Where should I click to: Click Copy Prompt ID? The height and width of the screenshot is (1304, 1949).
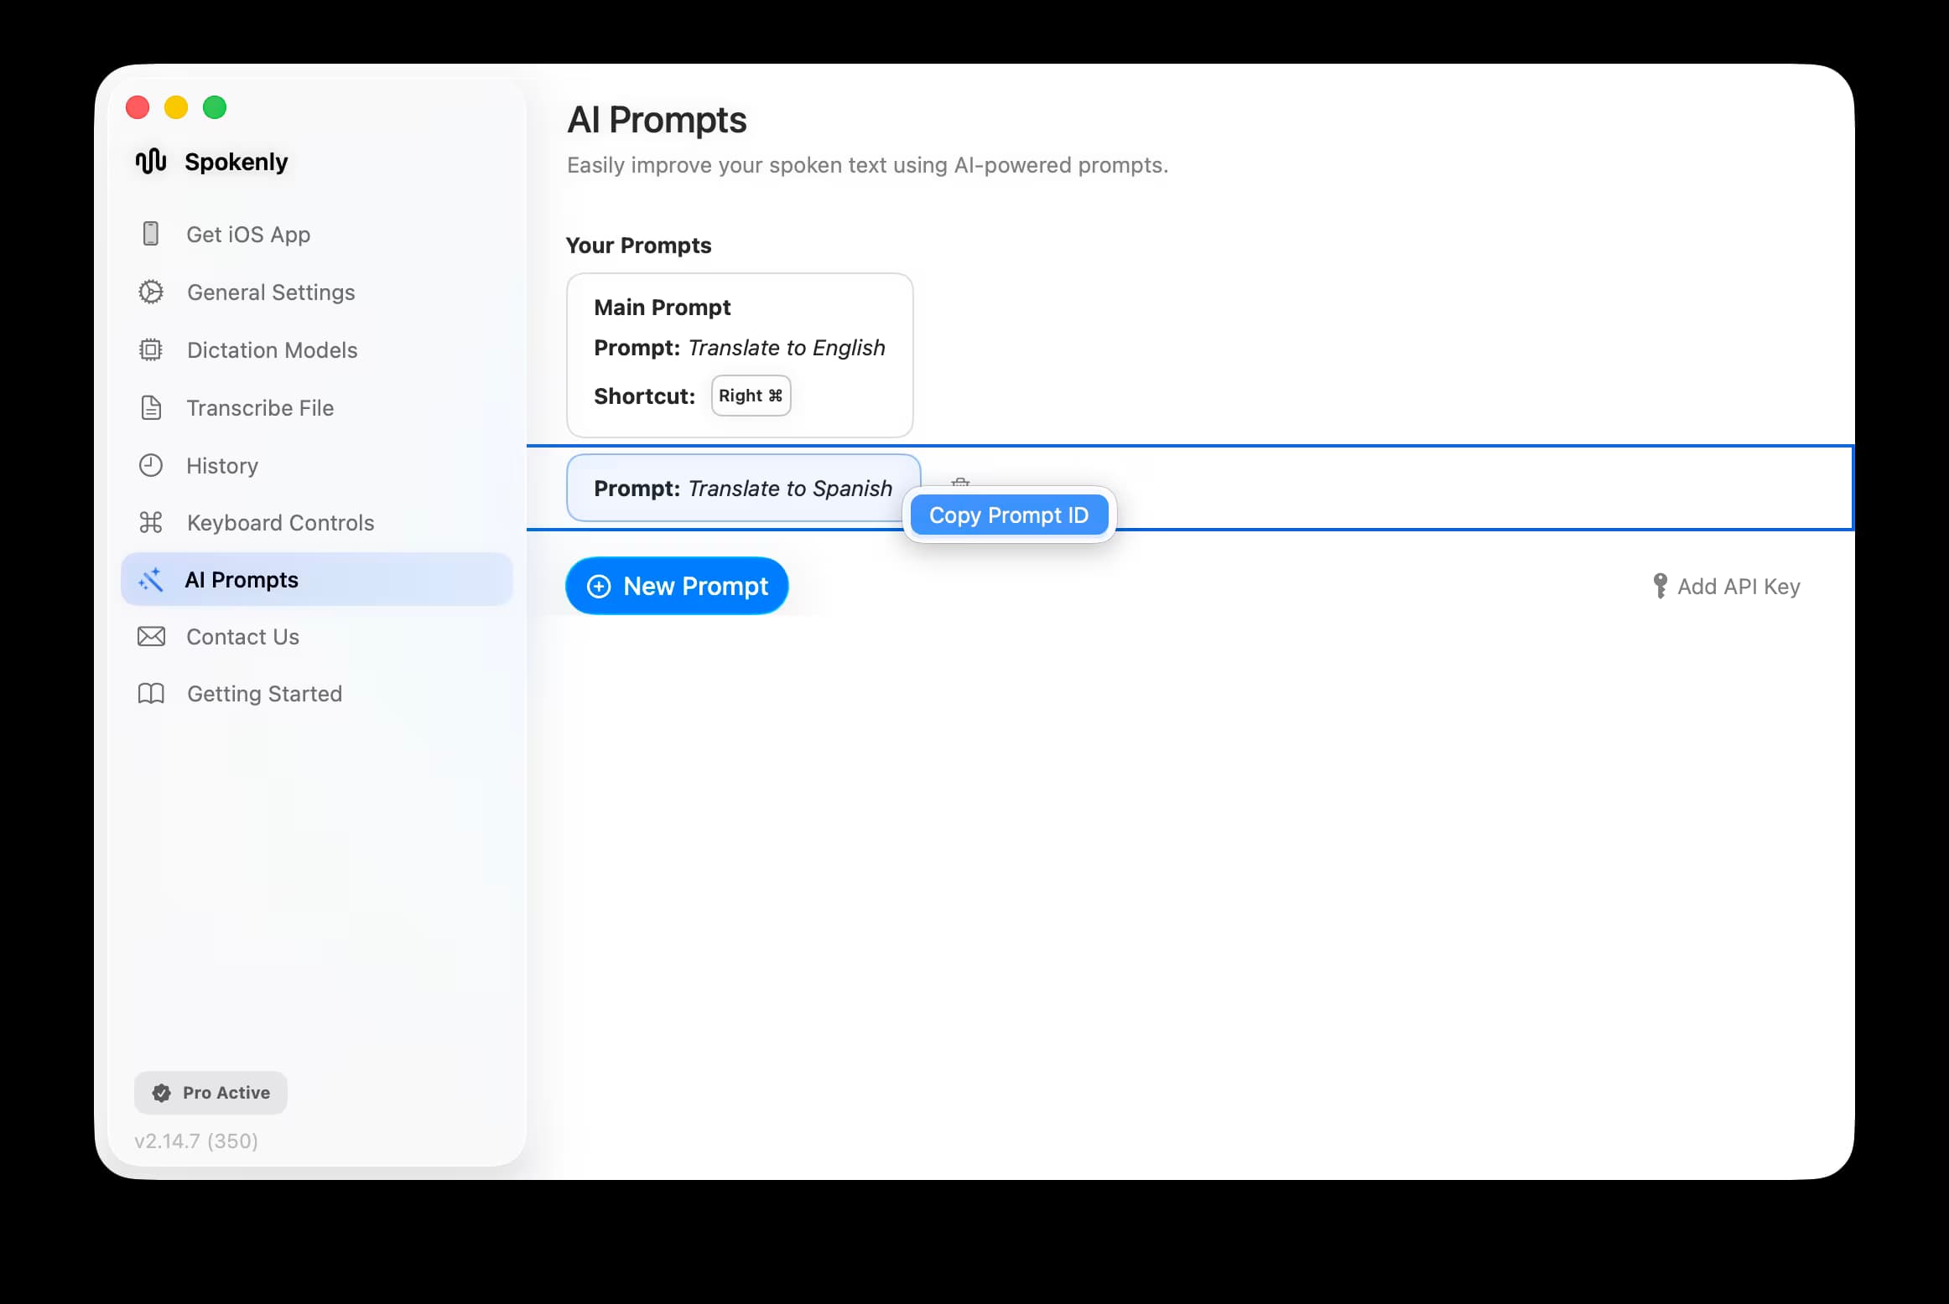[1009, 515]
